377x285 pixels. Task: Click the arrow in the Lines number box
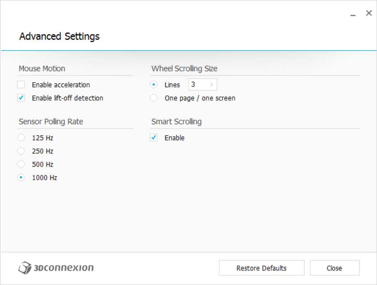(x=211, y=85)
